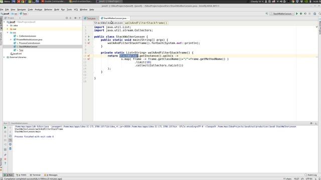Screen dimensions: 321x180
Task: Collapse the src folder
Action: click(x=8, y=32)
